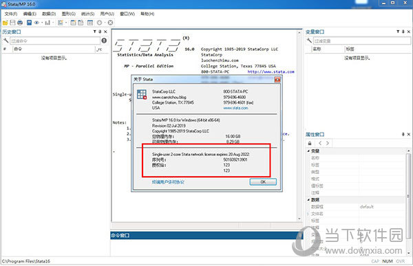This screenshot has width=413, height=266.
Task: Click the previous arrow in Properties panel
Action: 320,143
